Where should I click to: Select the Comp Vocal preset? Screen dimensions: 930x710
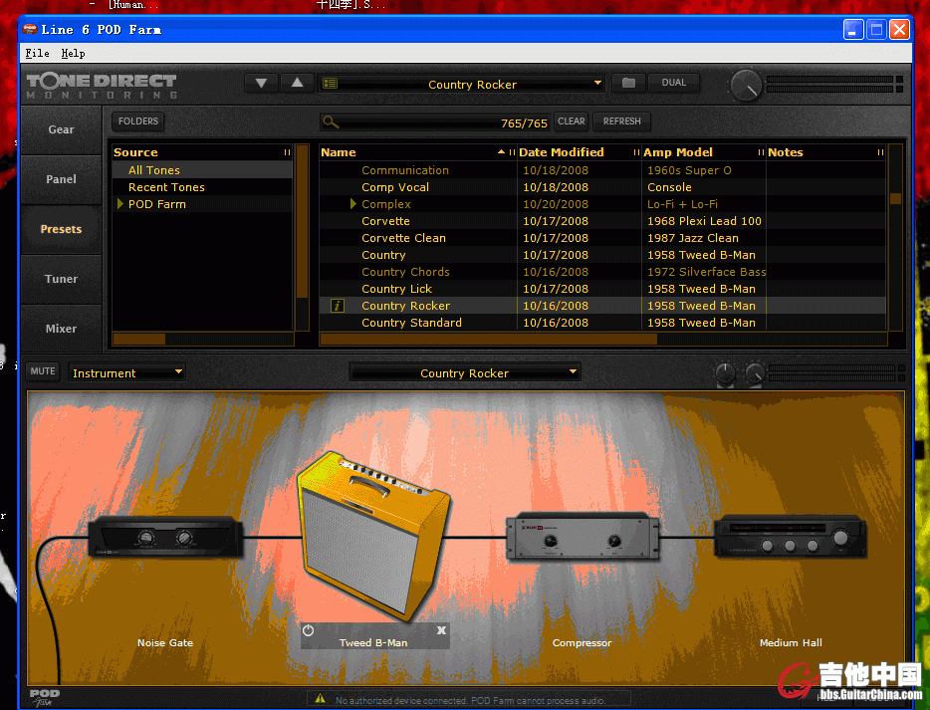[395, 187]
